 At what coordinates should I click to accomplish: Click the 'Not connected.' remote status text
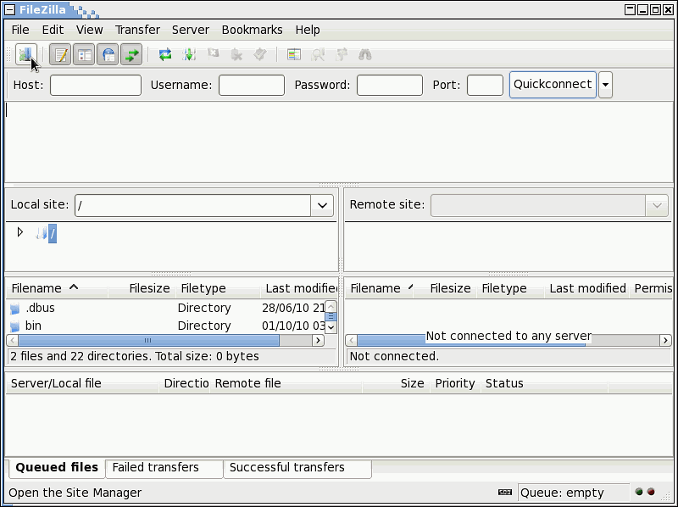(394, 357)
